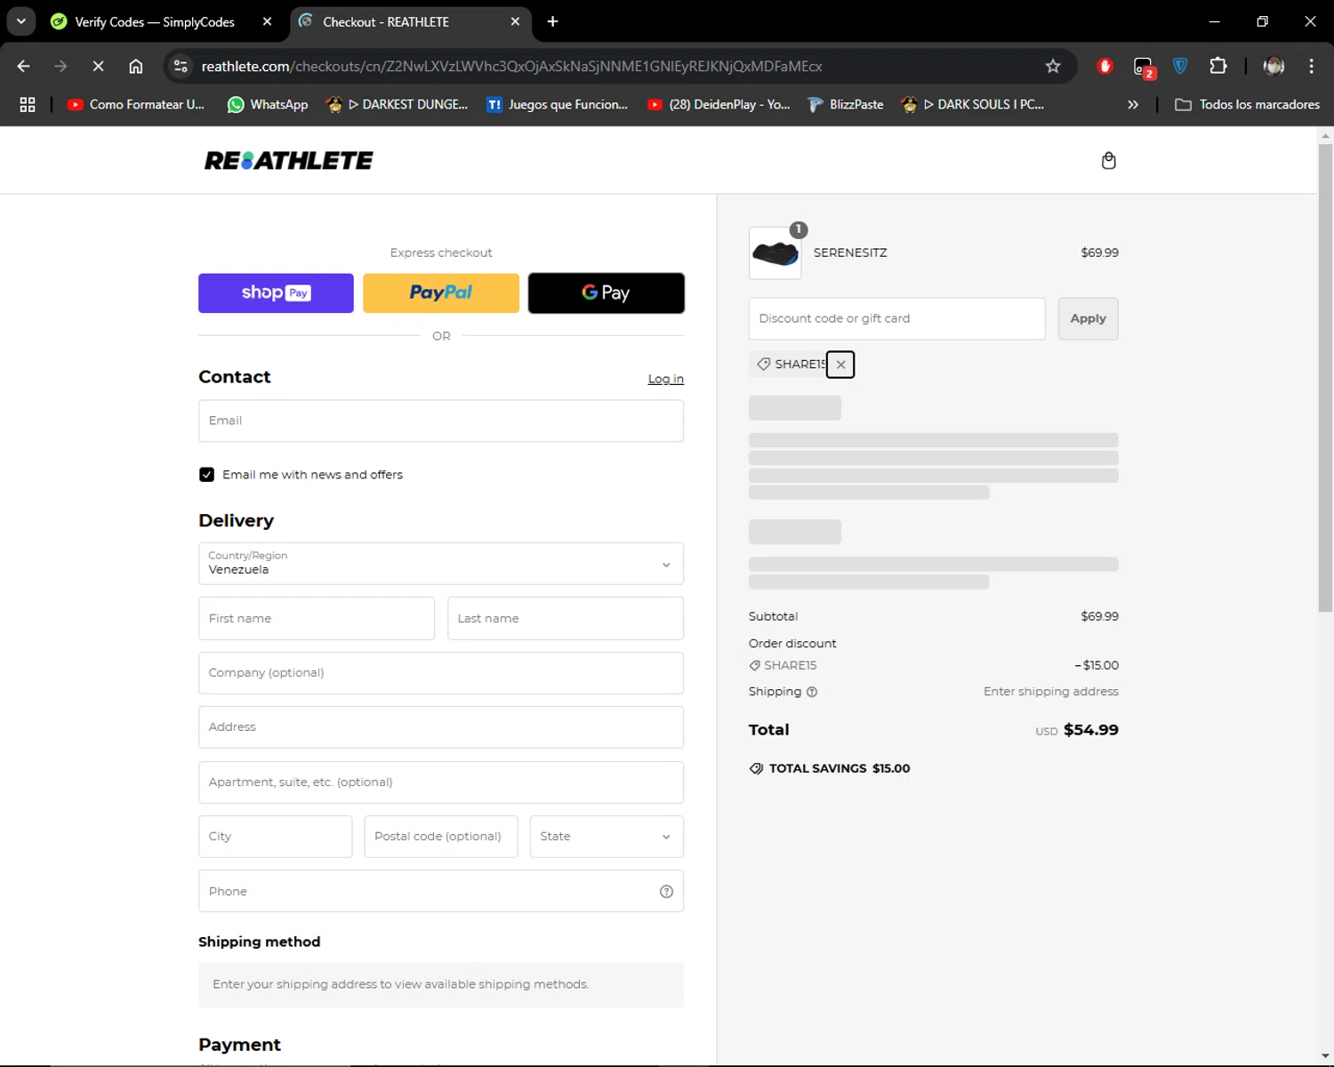This screenshot has width=1334, height=1067.
Task: Open the tab search dropdown arrow
Action: (20, 21)
